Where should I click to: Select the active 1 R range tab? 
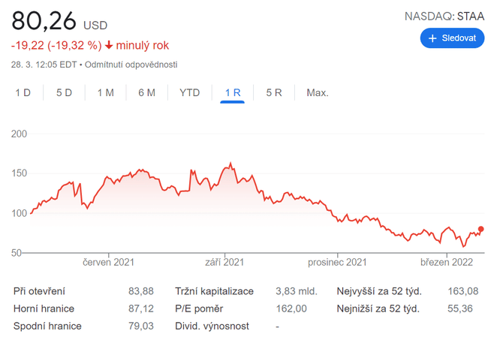coord(232,93)
